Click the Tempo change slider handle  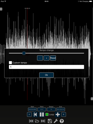[24, 53]
